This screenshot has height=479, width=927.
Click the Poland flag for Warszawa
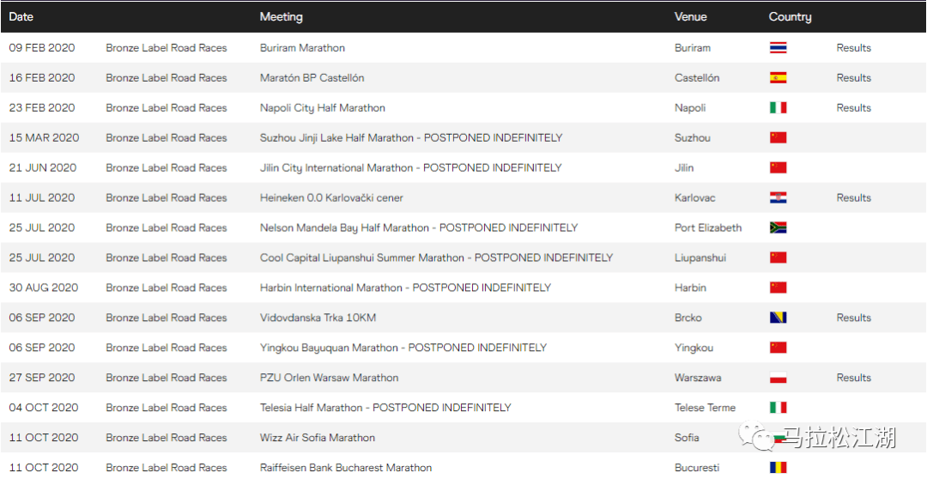(778, 378)
